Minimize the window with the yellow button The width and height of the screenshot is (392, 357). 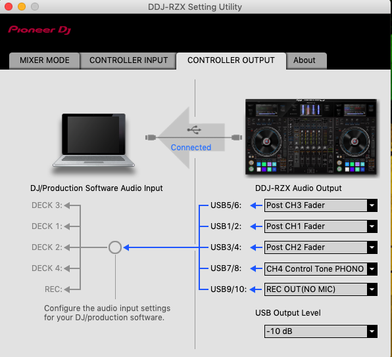[x=22, y=7]
